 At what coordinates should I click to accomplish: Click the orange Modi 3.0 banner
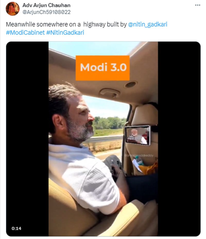point(103,68)
